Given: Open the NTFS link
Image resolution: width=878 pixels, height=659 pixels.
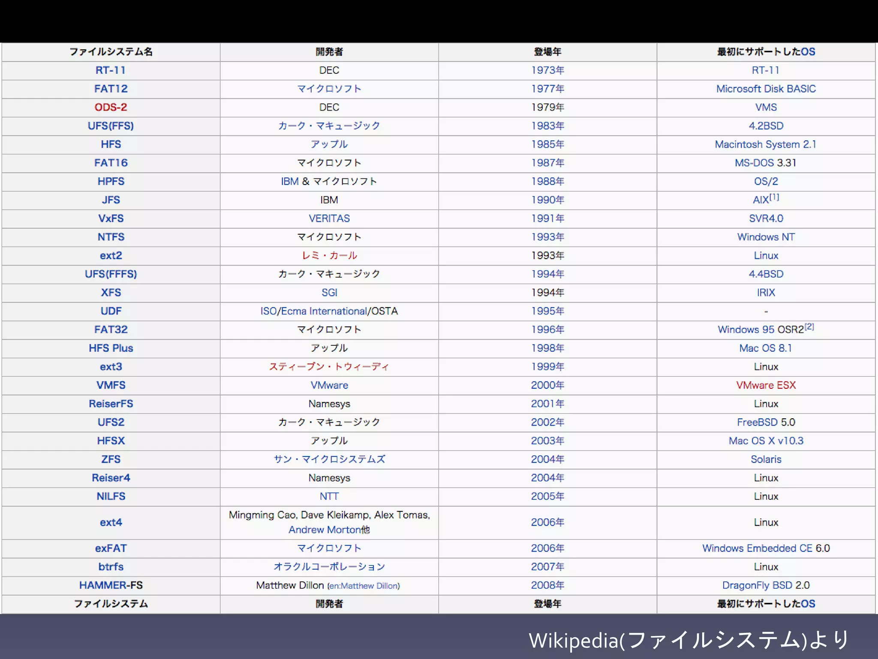Looking at the screenshot, I should tap(111, 237).
